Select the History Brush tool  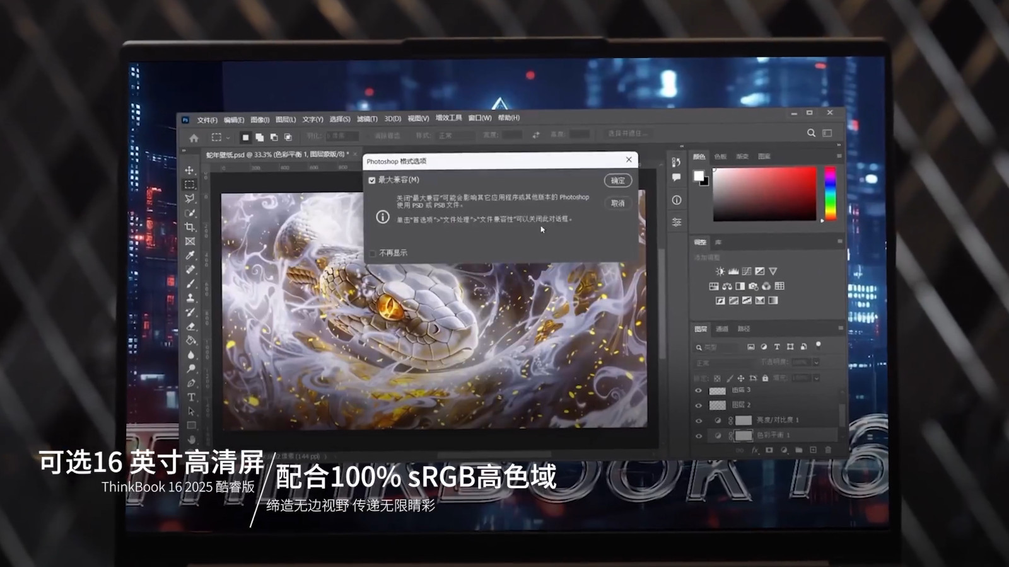click(190, 312)
